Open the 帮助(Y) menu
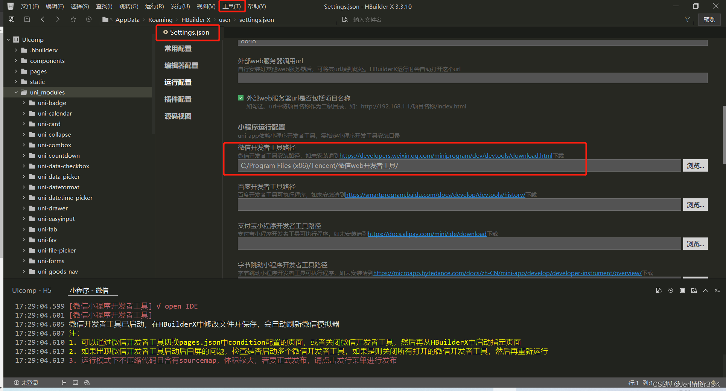 click(257, 6)
